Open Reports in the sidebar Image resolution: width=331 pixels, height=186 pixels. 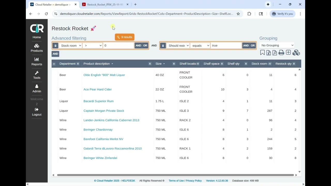37,61
